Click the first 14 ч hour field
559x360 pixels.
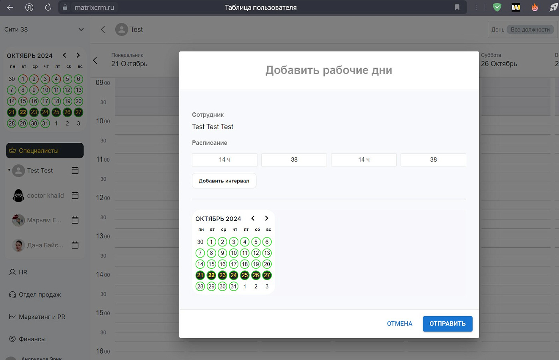(224, 160)
